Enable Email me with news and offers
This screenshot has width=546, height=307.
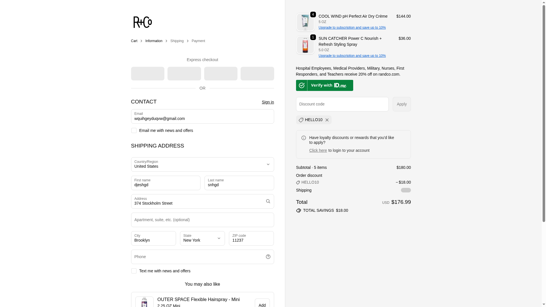(x=134, y=130)
